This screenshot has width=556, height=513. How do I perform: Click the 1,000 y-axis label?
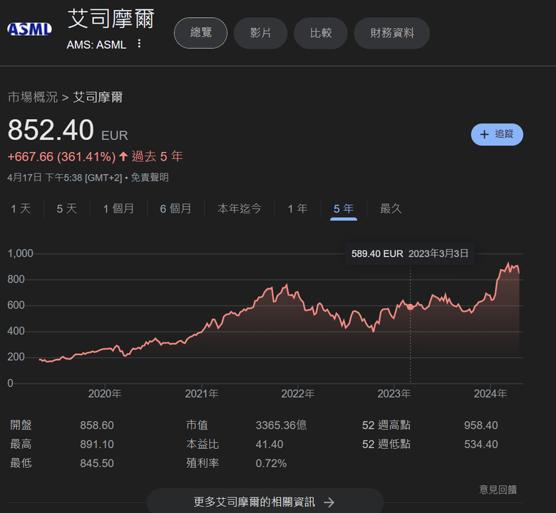[x=20, y=253]
